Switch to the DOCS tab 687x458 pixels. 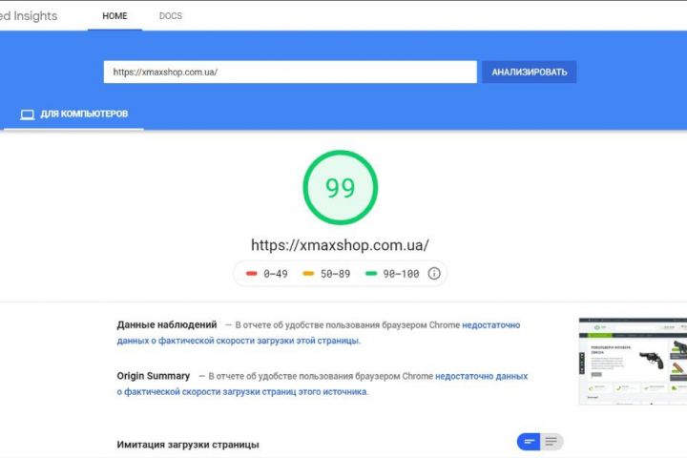click(171, 16)
